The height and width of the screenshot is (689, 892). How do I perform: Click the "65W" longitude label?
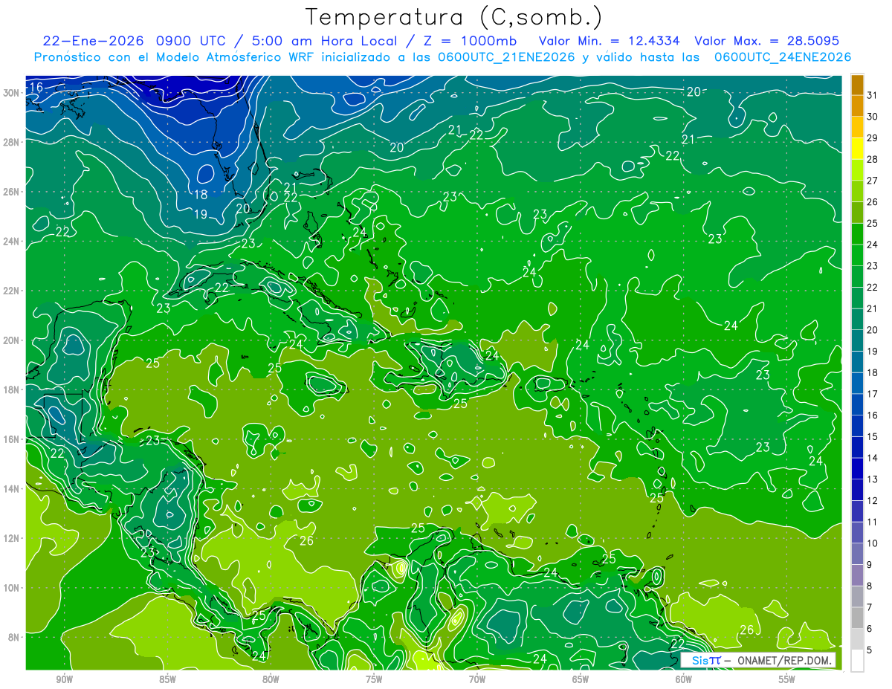point(581,679)
